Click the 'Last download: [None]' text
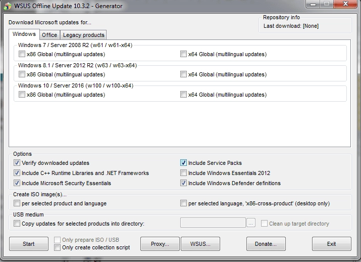This screenshot has width=361, height=262. 291,26
